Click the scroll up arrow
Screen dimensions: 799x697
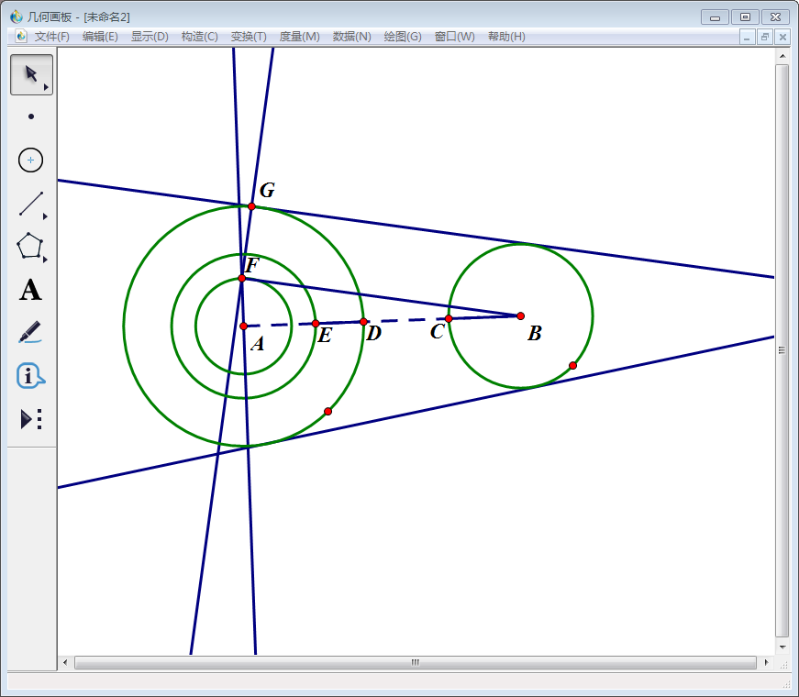pyautogui.click(x=782, y=55)
